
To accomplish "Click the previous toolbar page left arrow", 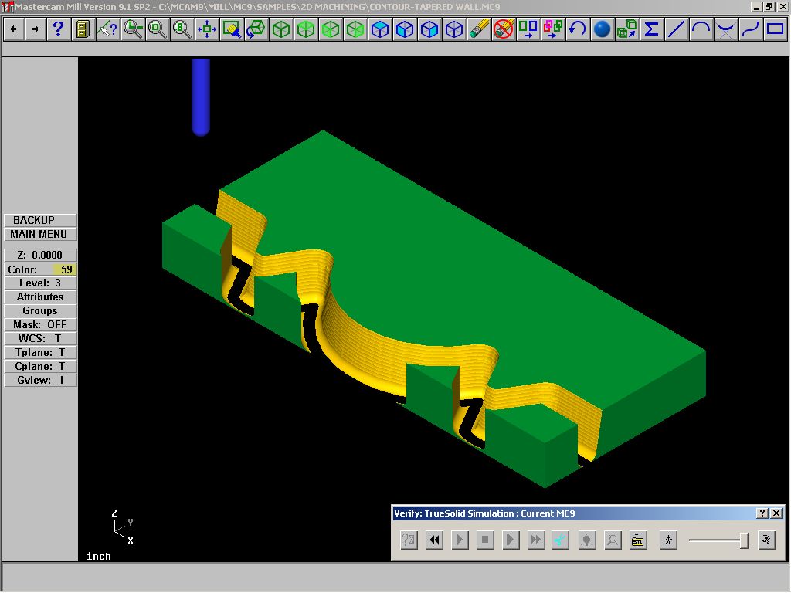I will (x=14, y=29).
